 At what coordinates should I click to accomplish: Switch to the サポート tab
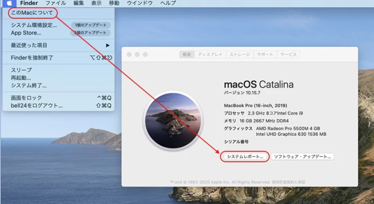[x=265, y=54]
